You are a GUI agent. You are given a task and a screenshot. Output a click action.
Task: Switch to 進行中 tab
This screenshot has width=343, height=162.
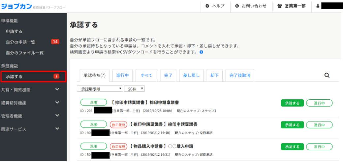coord(122,75)
